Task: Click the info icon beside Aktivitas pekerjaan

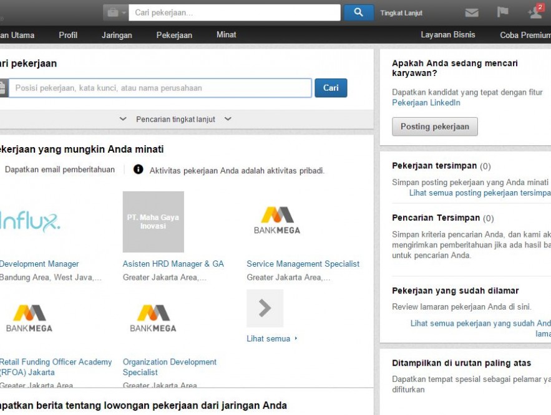Action: 138,169
